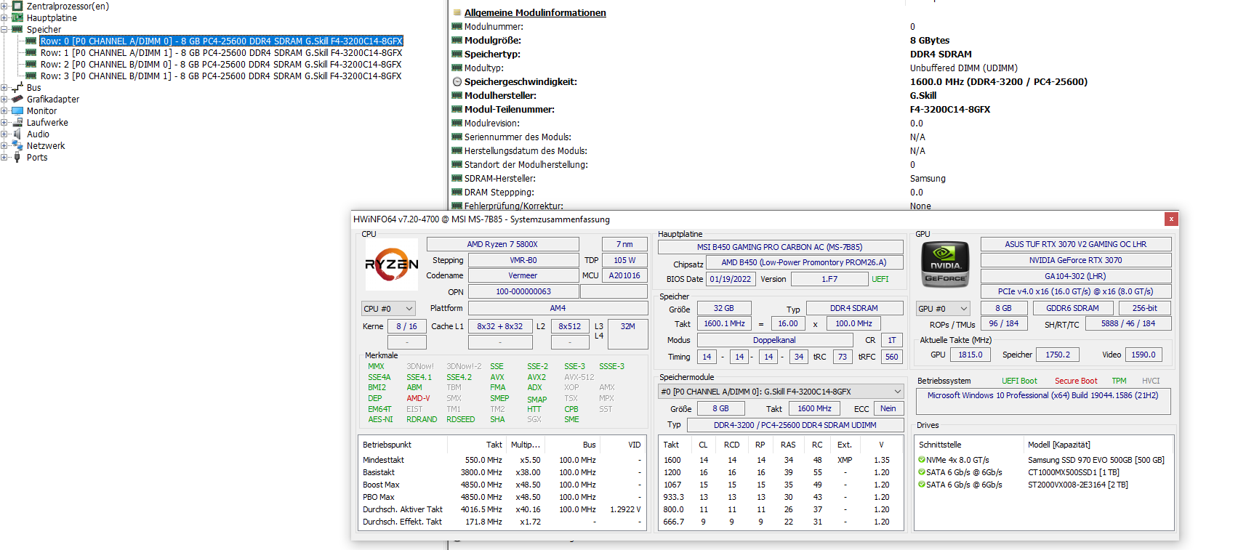Click green status icon of NVMe drive
Image resolution: width=1246 pixels, height=550 pixels.
pyautogui.click(x=922, y=460)
